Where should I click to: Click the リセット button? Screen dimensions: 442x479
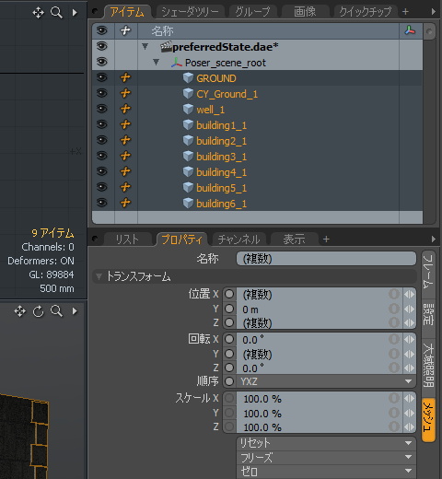326,443
